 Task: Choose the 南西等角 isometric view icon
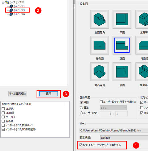pyautogui.click(x=99, y=72)
